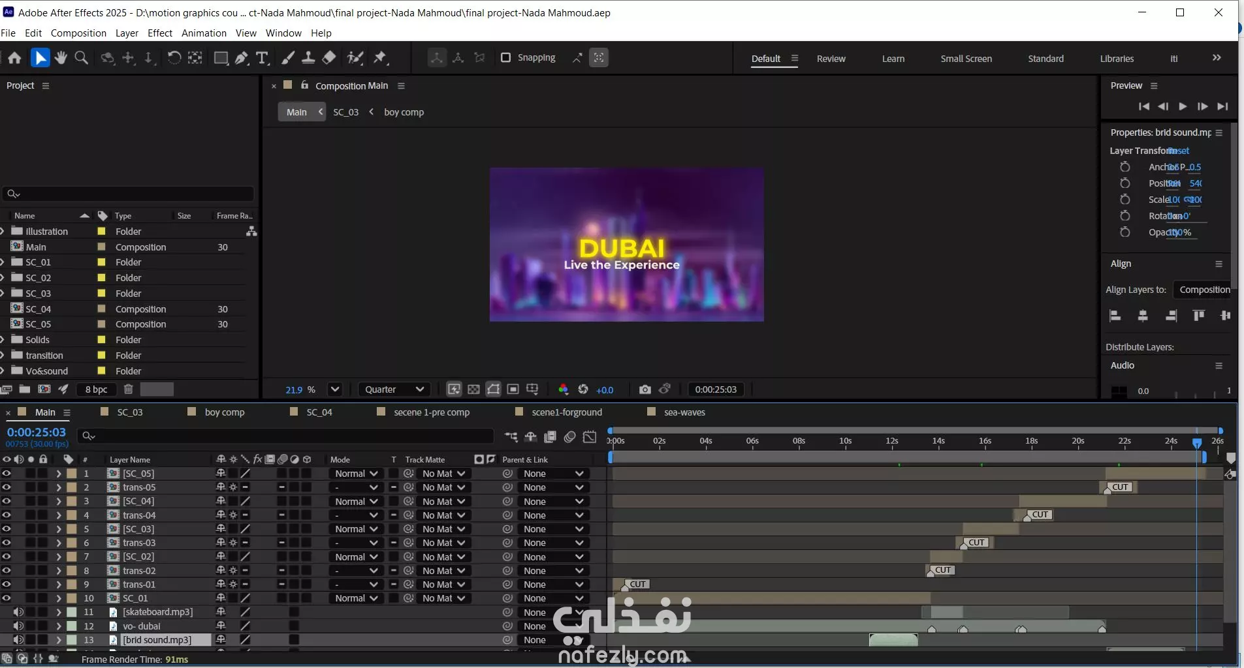Screen dimensions: 1244x668
Task: Click the 8 bpc color depth button
Action: [96, 389]
